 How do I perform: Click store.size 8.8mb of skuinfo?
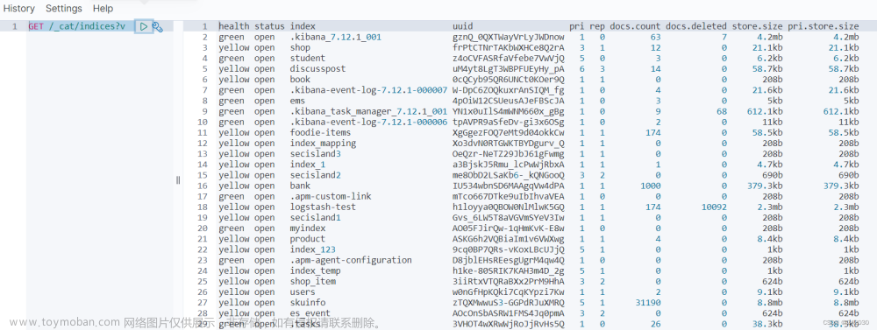point(770,302)
